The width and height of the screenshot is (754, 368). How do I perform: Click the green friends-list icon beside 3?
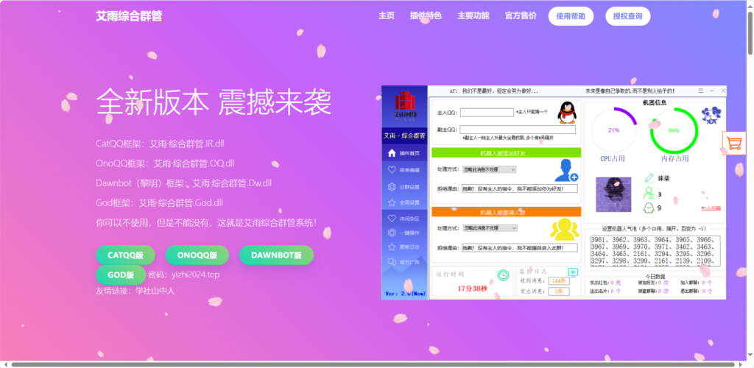tap(649, 194)
